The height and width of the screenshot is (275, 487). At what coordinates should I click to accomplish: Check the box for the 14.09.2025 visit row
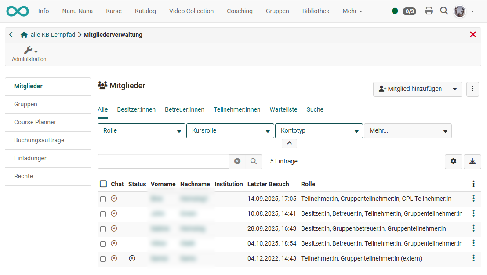click(x=103, y=199)
